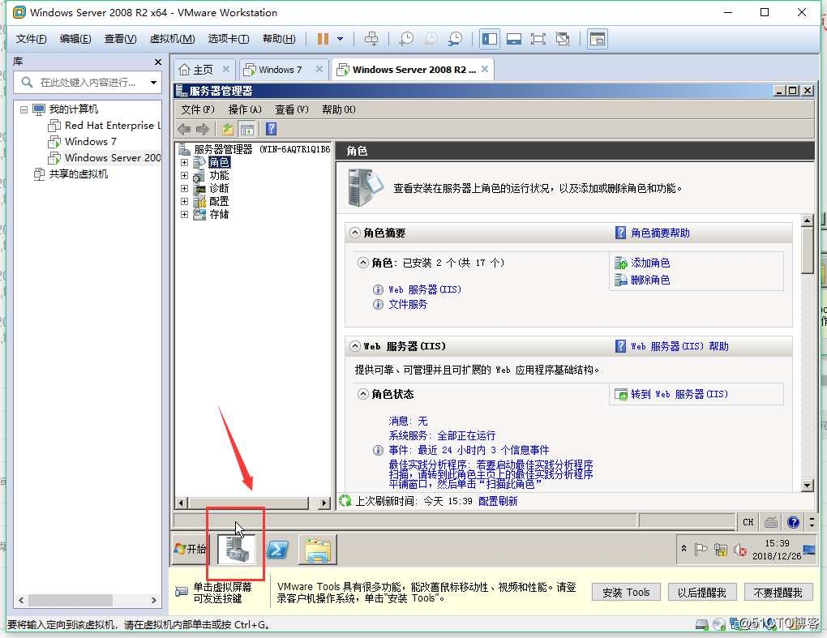Viewport: 827px width, 638px height.
Task: Toggle show/hide console tree icon
Action: coord(246,129)
